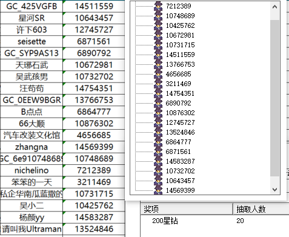Image resolution: width=289 pixels, height=237 pixels.
Task: Click the 奖项 column header
Action: pos(187,209)
